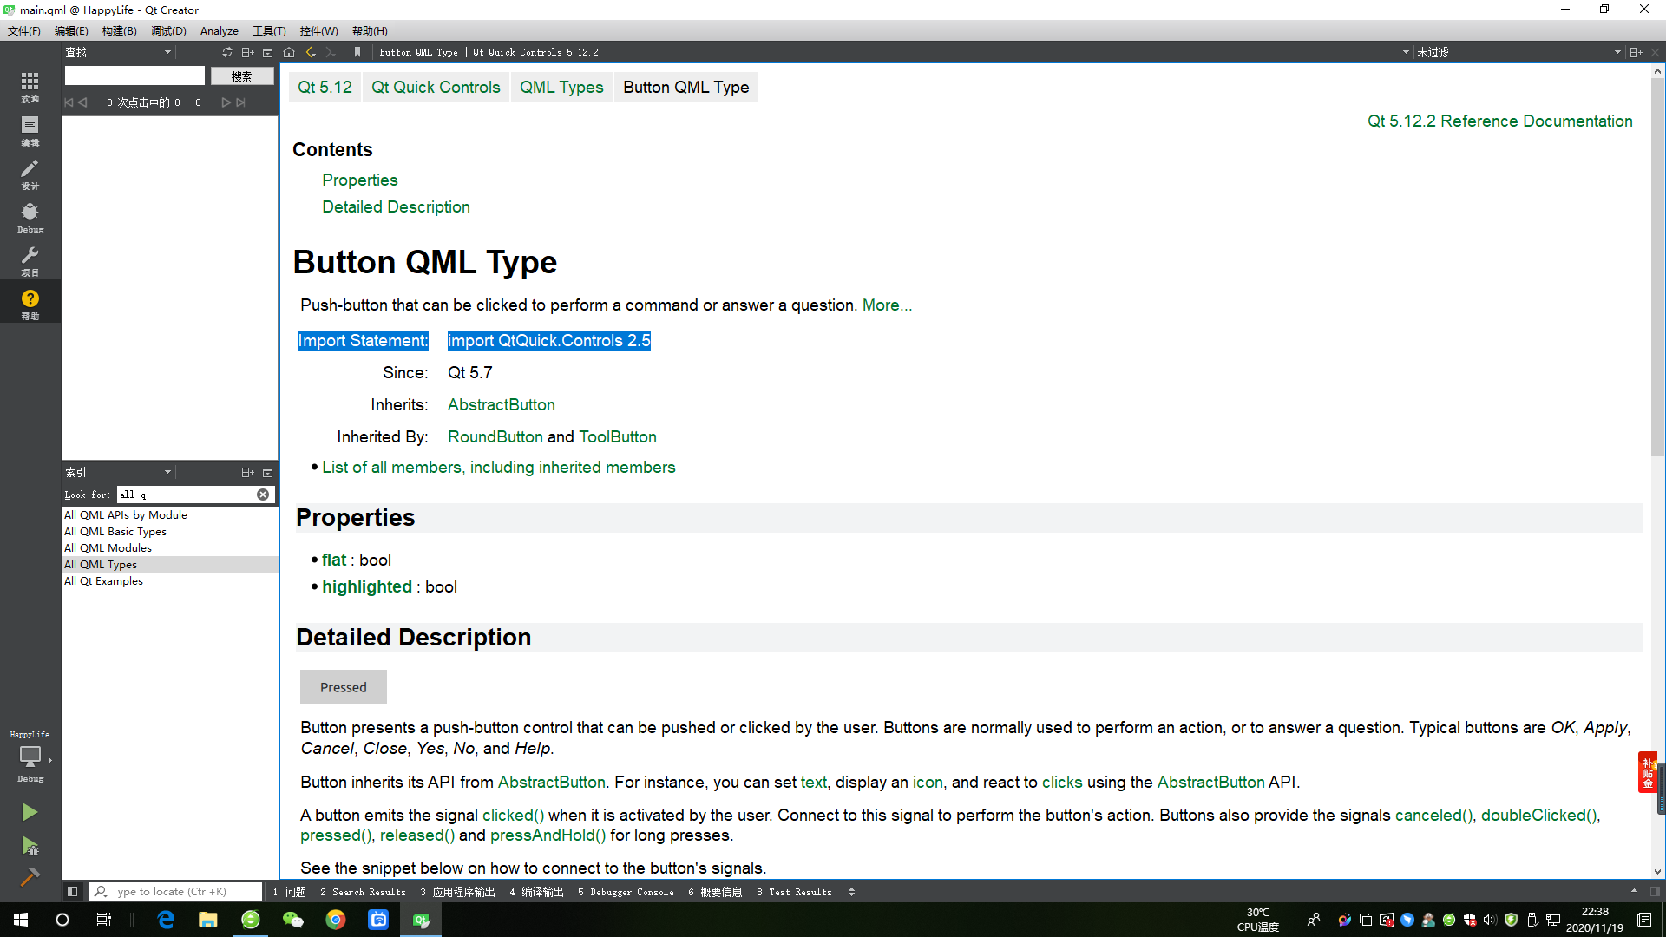Clear the Look for text field
The image size is (1666, 937).
263,495
